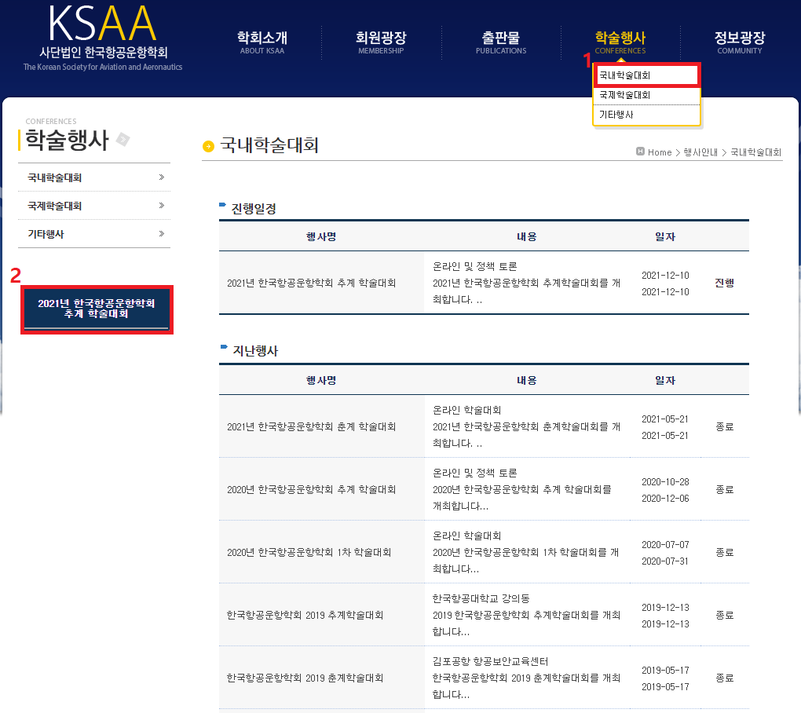The height and width of the screenshot is (713, 801).
Task: Click the 진행일정 section heading
Action: pos(254,208)
